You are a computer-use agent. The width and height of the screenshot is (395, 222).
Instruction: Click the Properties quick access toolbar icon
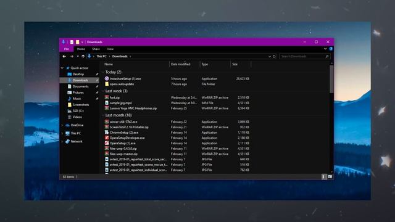point(72,42)
